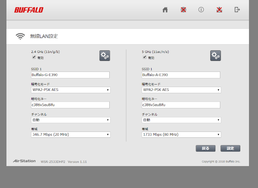This screenshot has height=188, width=258.
Task: Click the Buffalo-G-E390 SSID field
Action: pos(70,75)
